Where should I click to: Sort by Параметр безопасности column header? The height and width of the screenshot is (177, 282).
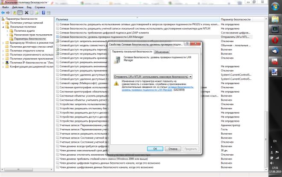point(235,19)
